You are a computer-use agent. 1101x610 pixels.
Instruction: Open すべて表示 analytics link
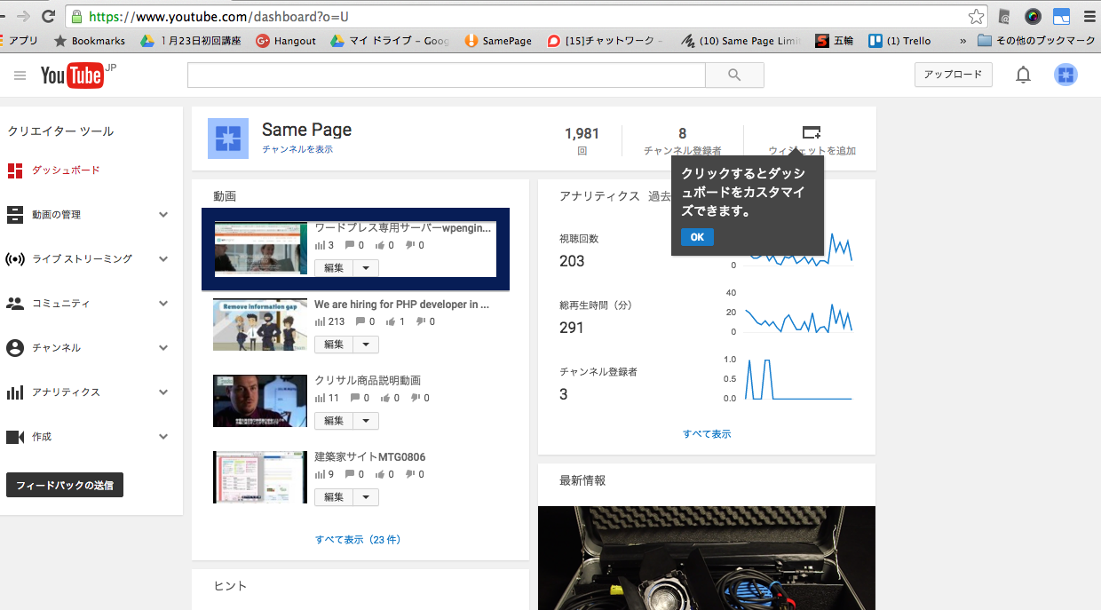pos(707,434)
